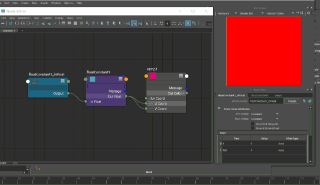This screenshot has height=185, width=320.
Task: Select the Untitled_1 Node Editor tab
Action: (9, 30)
